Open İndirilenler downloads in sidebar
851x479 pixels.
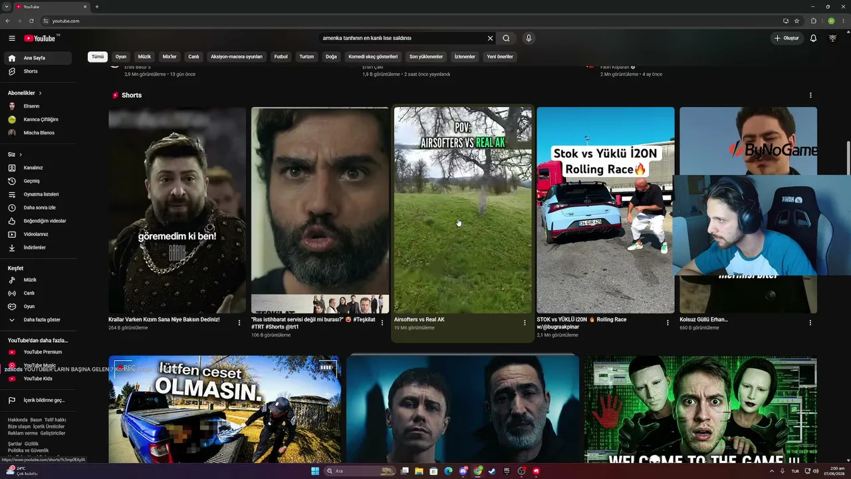click(x=39, y=247)
